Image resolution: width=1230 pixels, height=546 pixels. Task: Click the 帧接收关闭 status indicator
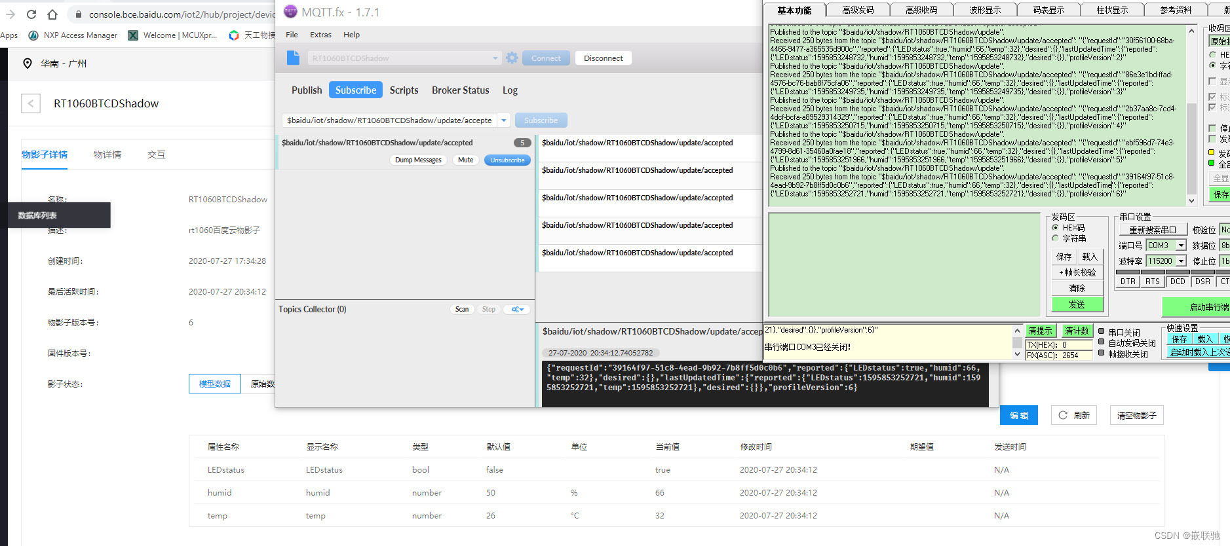point(1101,354)
